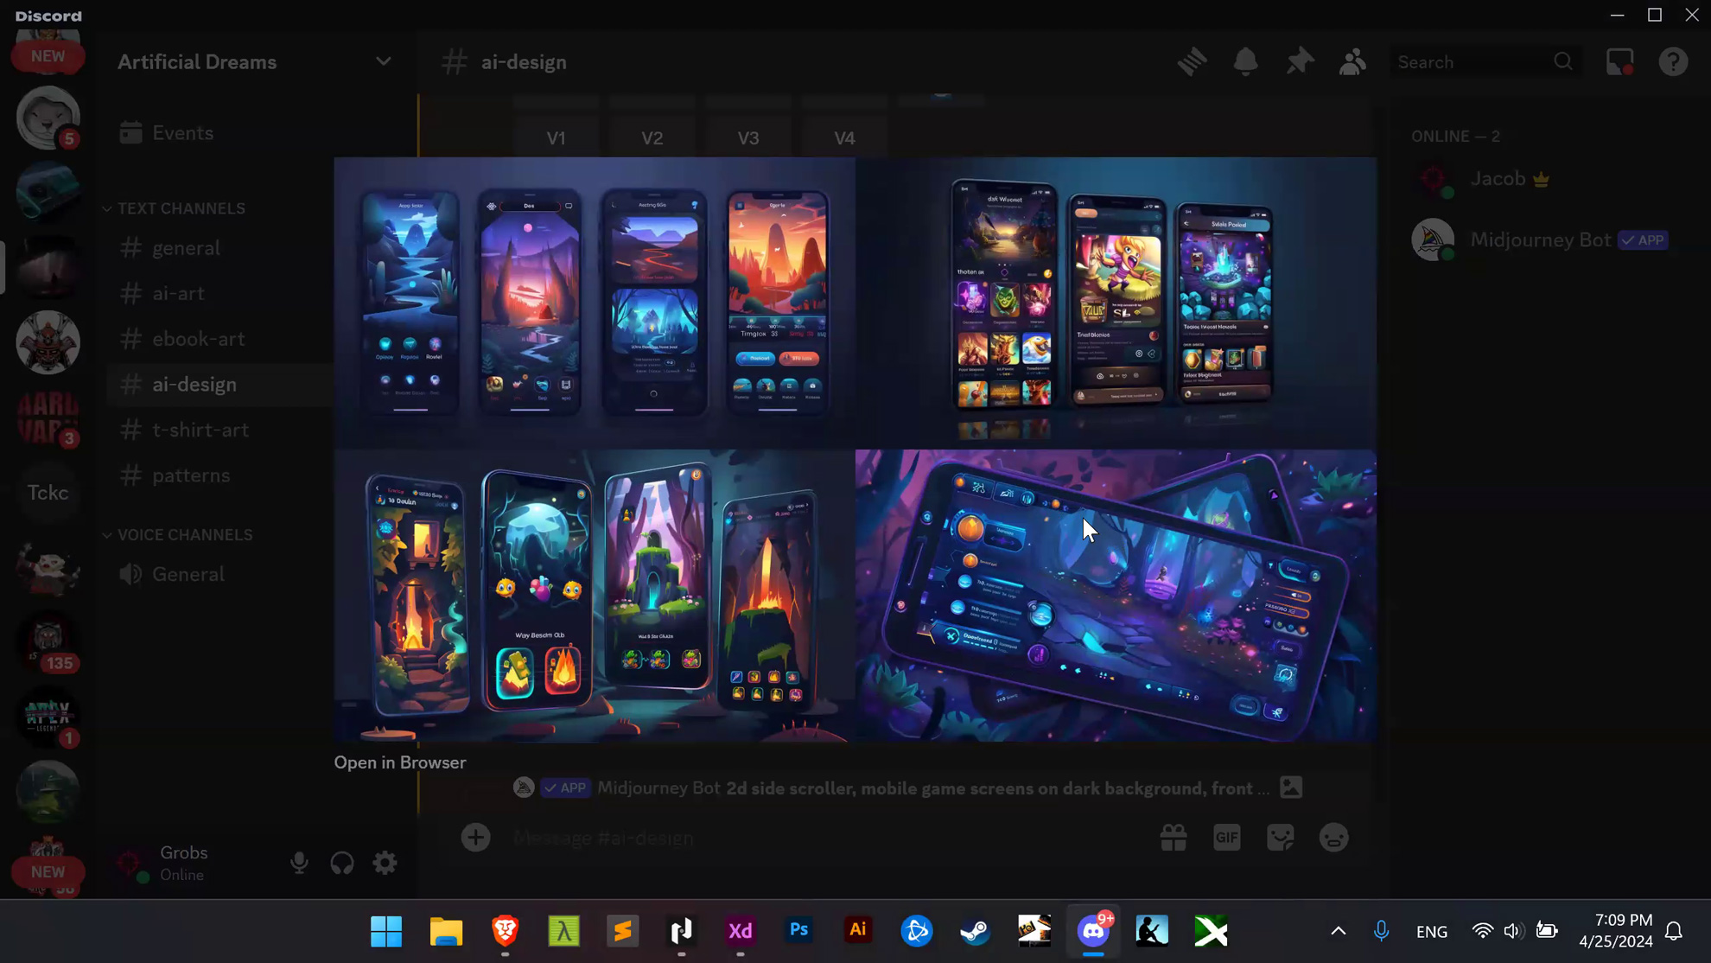Screen dimensions: 1711x963
Task: Open the Tckc server icon
Action: click(x=48, y=493)
